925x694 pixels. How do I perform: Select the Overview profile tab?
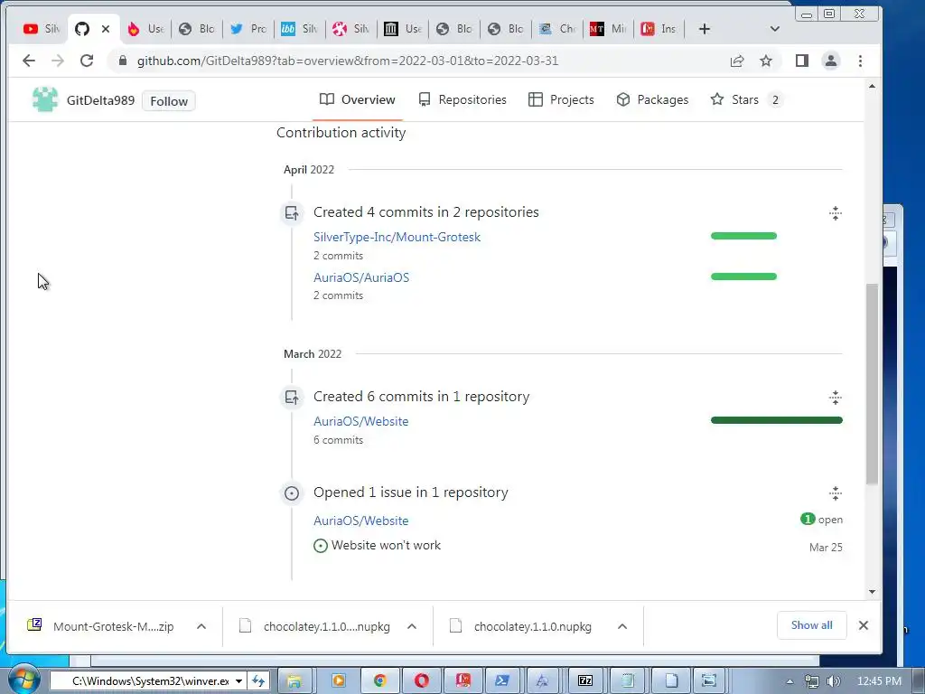(358, 99)
